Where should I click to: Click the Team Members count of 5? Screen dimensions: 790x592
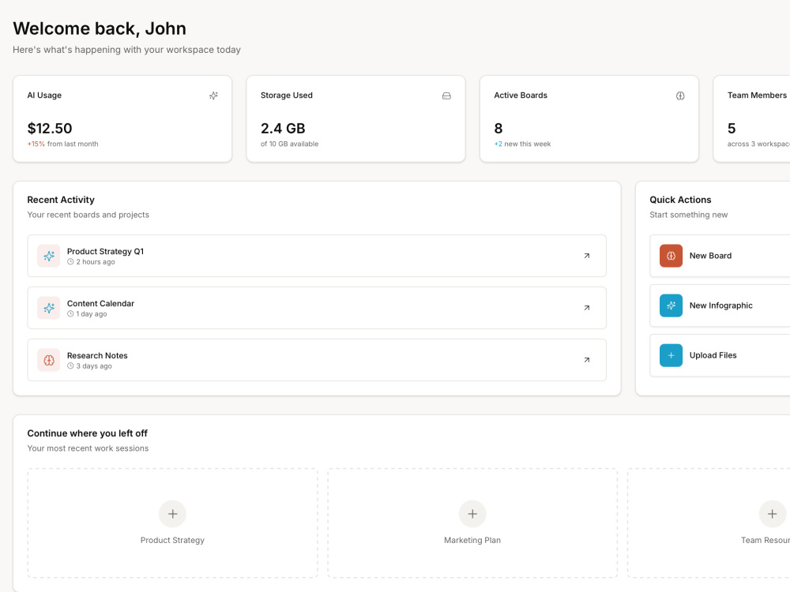(732, 129)
